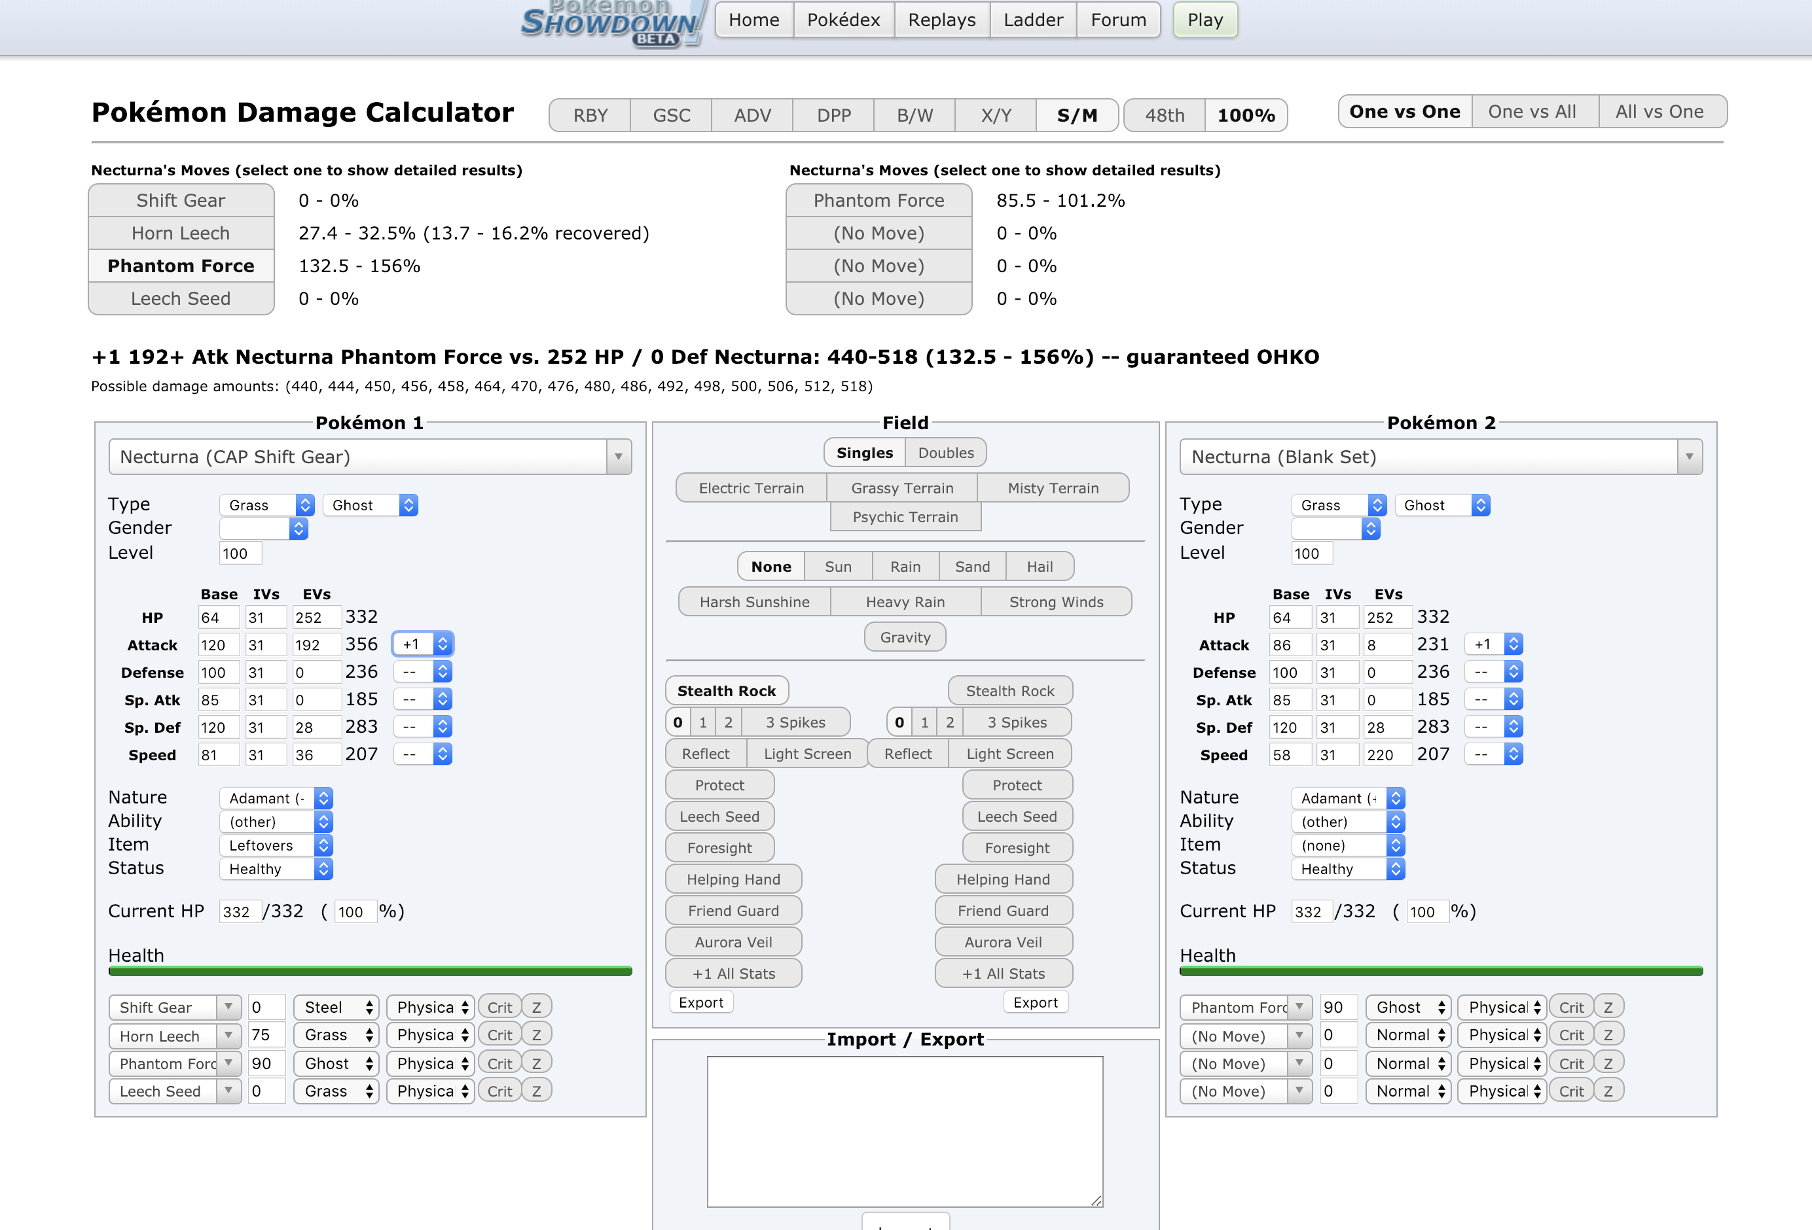Image resolution: width=1812 pixels, height=1230 pixels.
Task: Select Harsh Sunshine weather
Action: click(x=754, y=602)
